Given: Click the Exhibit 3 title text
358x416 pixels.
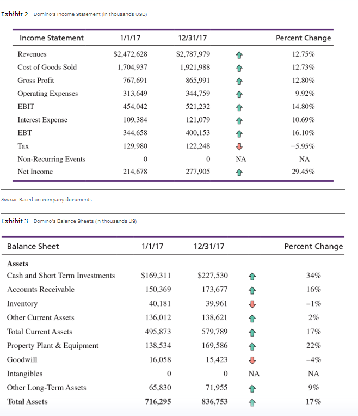Looking at the screenshot, I should pos(14,221).
